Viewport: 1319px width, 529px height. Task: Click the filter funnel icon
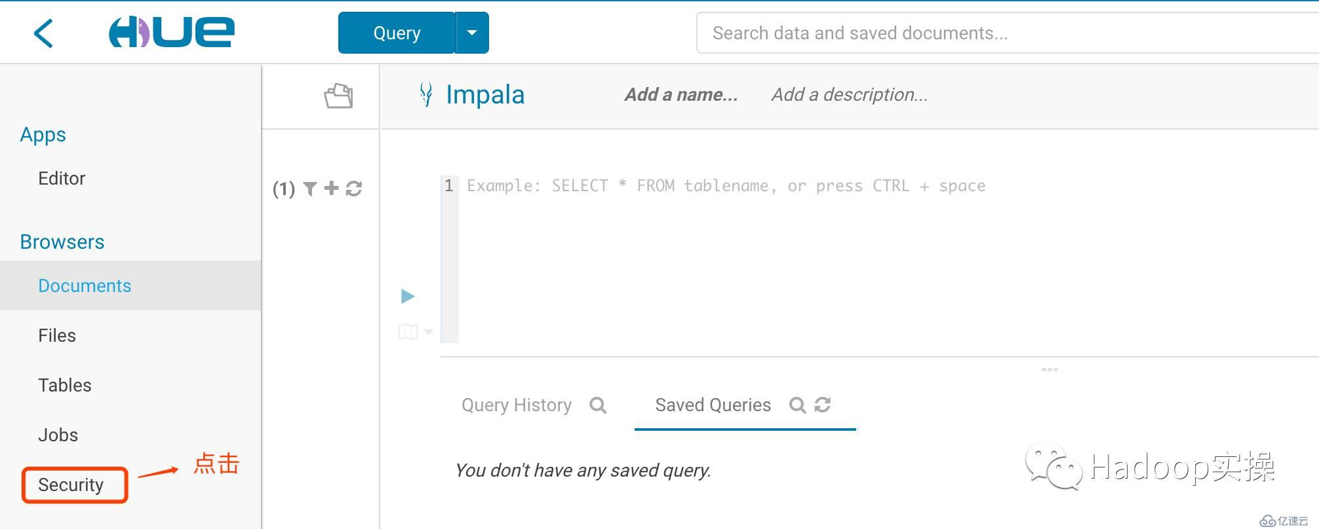click(x=310, y=189)
